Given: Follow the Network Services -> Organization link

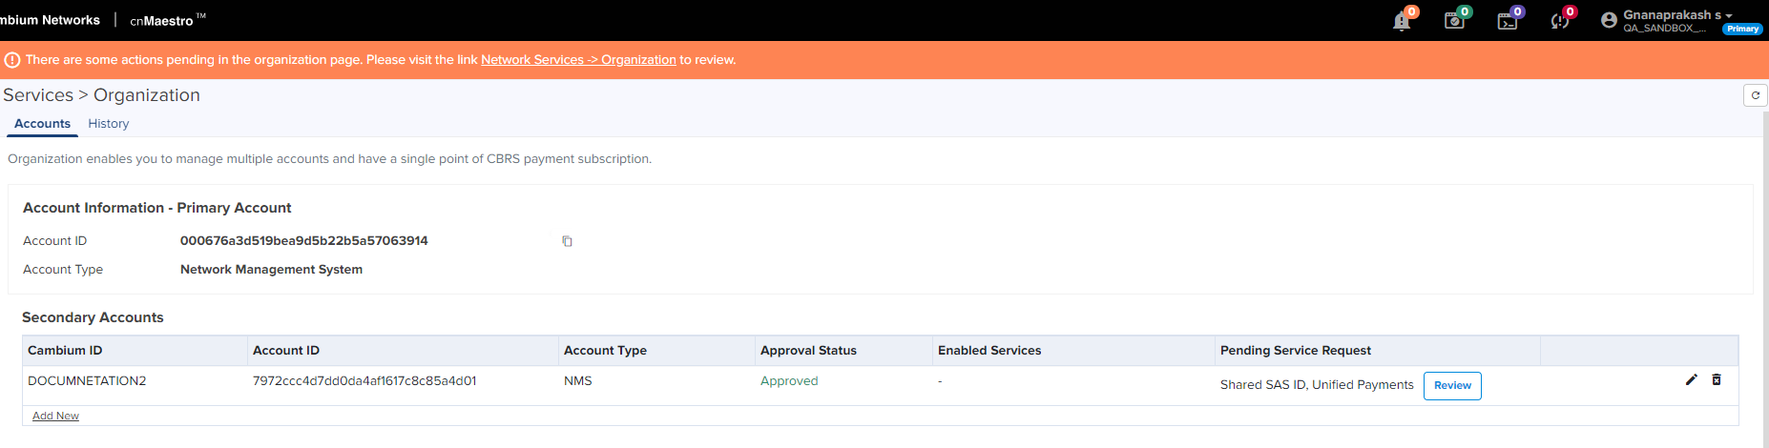Looking at the screenshot, I should tap(578, 60).
